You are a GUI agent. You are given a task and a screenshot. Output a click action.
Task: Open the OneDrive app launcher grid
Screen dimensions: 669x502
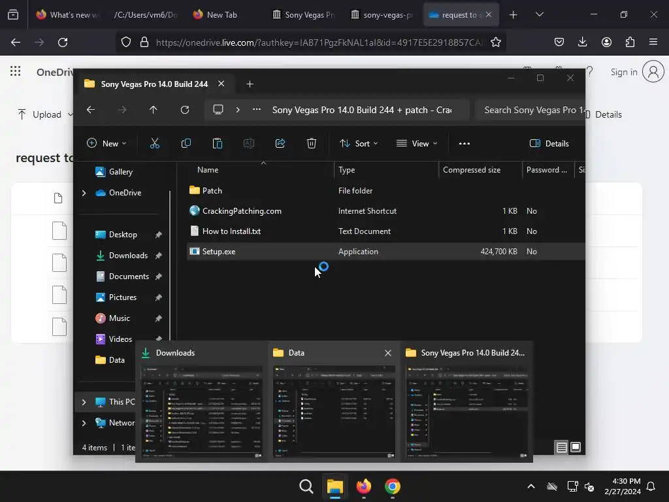pos(16,71)
